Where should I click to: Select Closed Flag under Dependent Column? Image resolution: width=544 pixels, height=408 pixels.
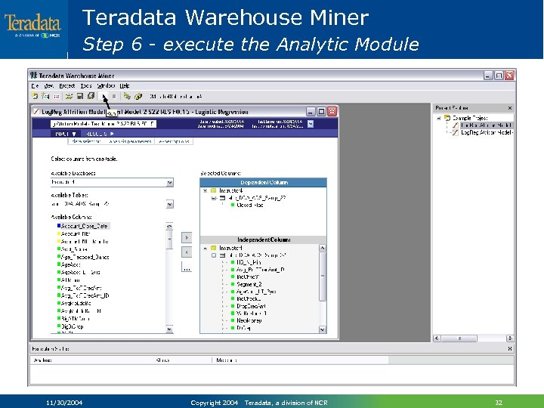(x=247, y=205)
